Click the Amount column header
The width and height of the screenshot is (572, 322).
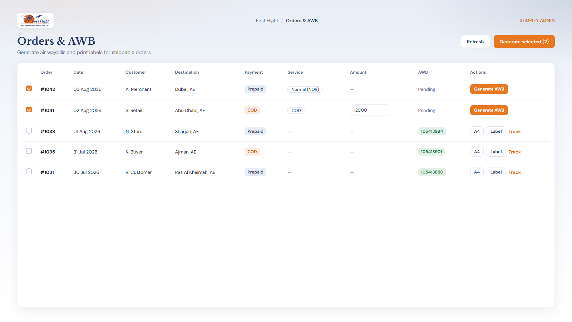(358, 72)
